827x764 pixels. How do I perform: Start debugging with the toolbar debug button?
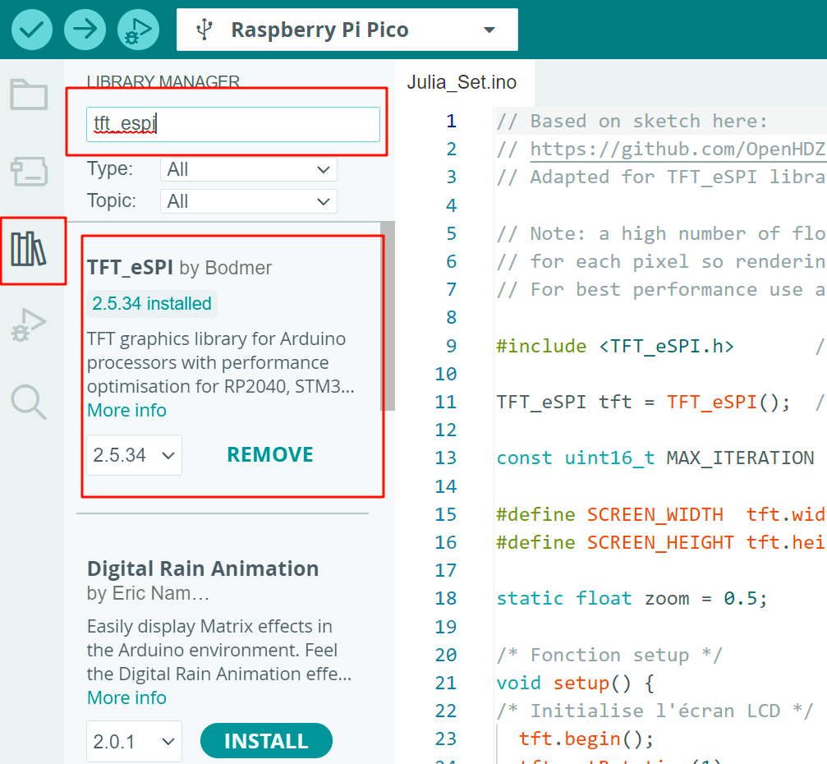pyautogui.click(x=138, y=29)
